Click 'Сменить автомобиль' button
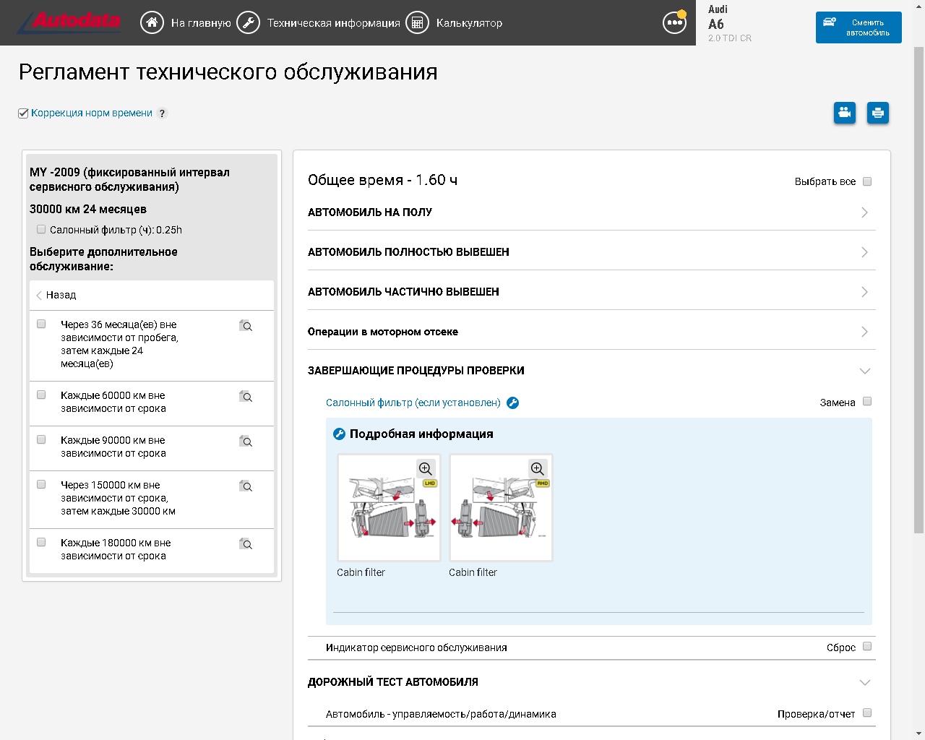This screenshot has width=925, height=740. [859, 27]
